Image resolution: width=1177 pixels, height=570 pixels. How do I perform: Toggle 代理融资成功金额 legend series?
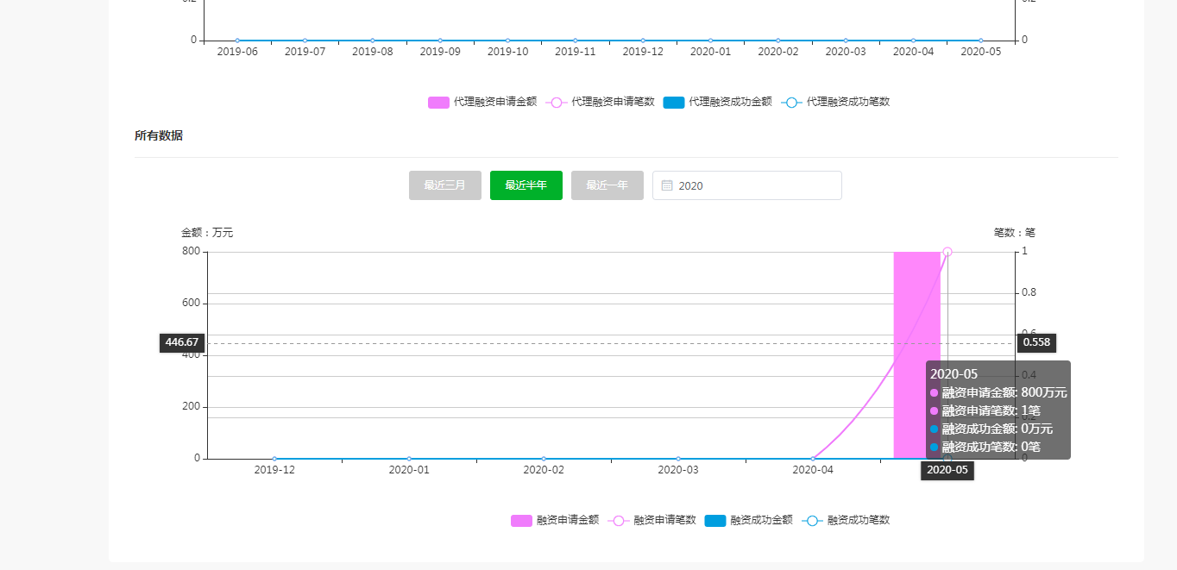click(x=717, y=102)
